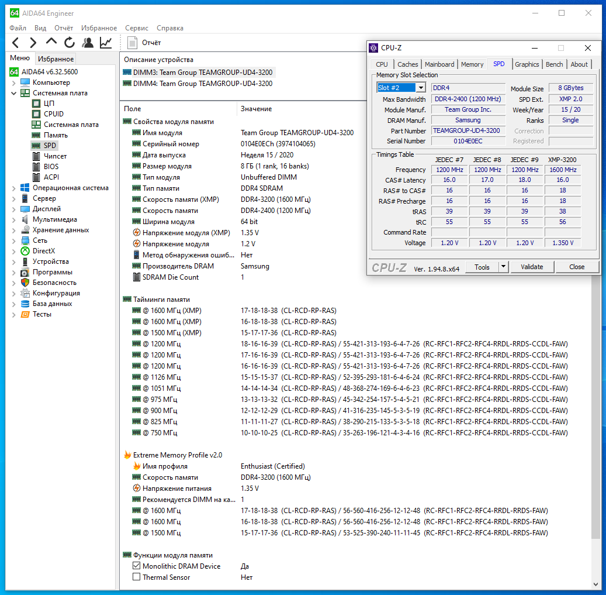Screen dimensions: 606x595
Task: Open the user profile icon in AIDA64 toolbar
Action: tap(88, 43)
